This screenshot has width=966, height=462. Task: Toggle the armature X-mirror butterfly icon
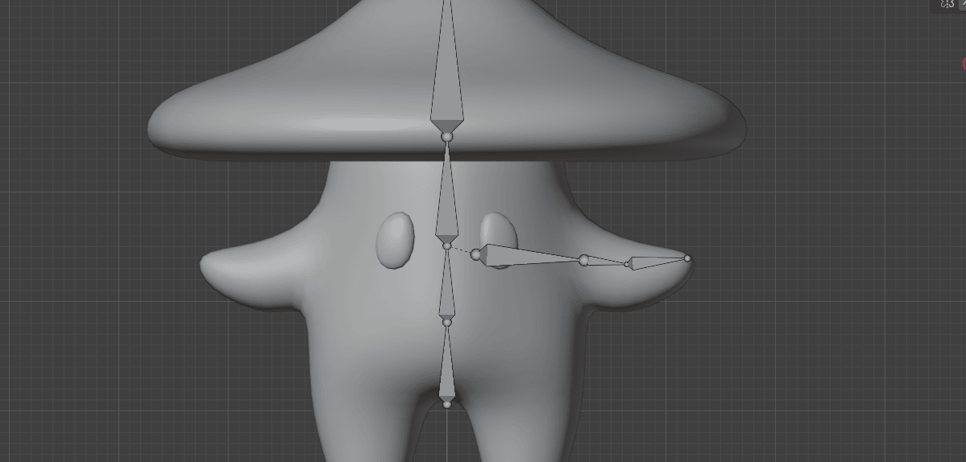pyautogui.click(x=947, y=4)
